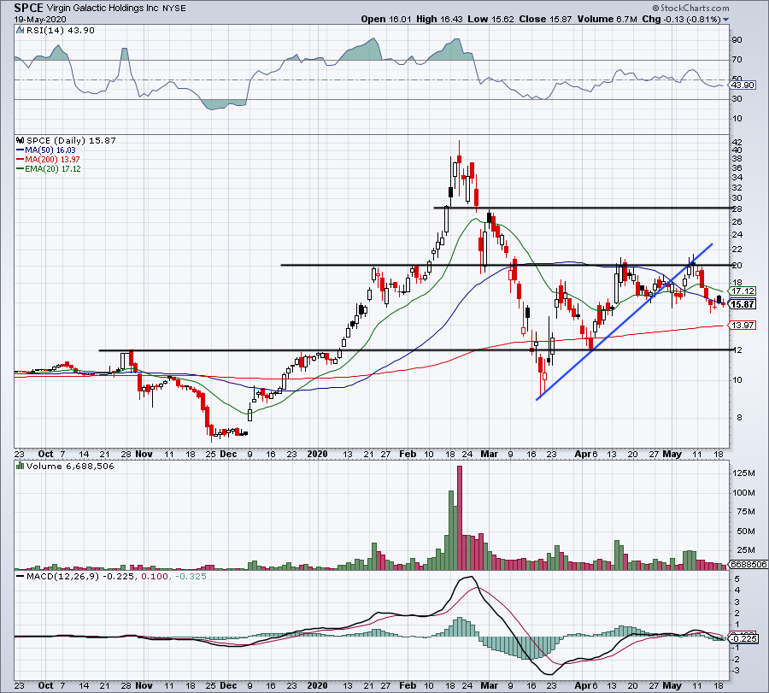Click the Open 16.01 value
Viewport: 769px width, 693px height.
(386, 19)
